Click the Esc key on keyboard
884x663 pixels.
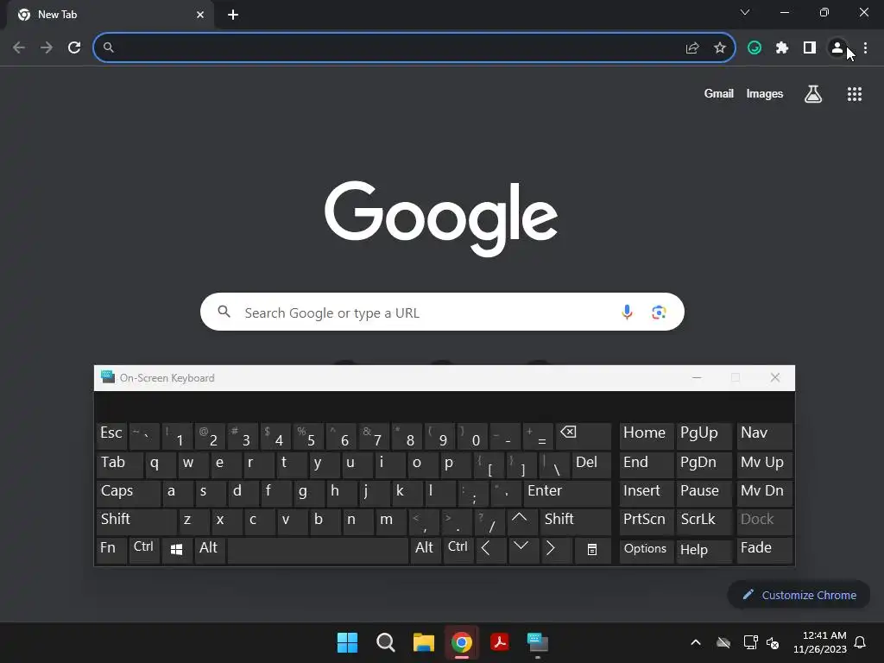point(111,436)
